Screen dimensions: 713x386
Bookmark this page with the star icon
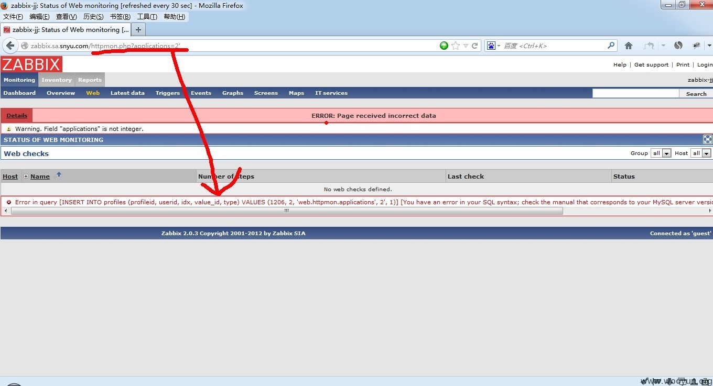456,46
